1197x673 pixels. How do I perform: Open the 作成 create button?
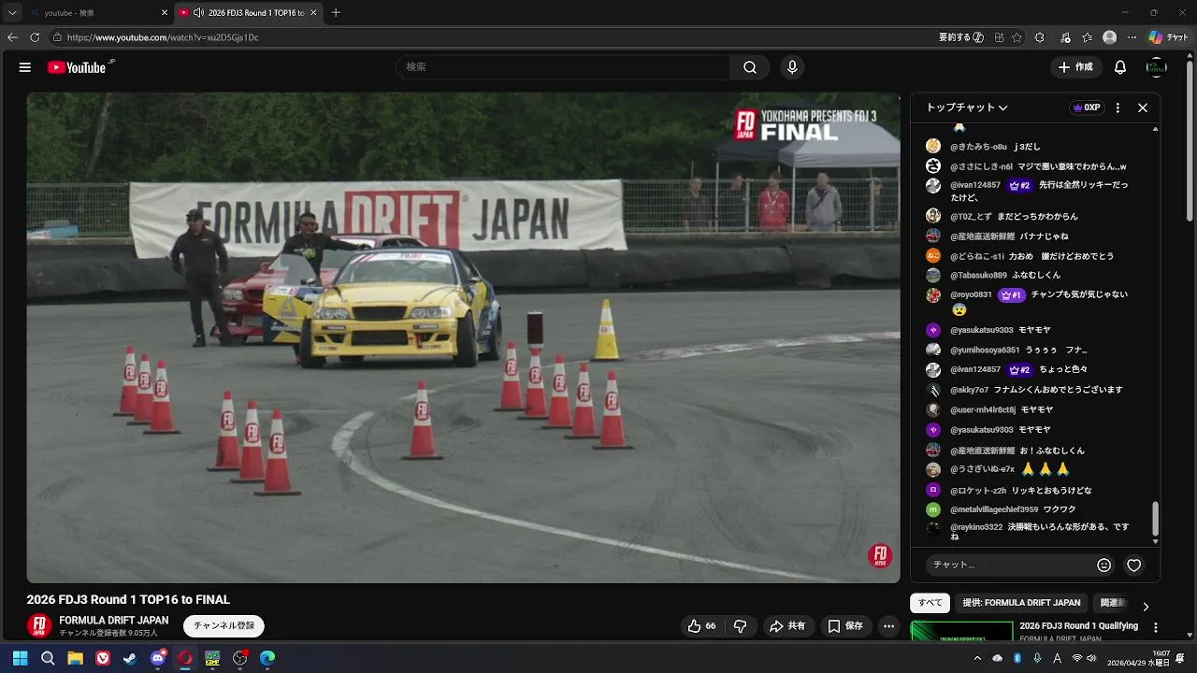tap(1075, 67)
